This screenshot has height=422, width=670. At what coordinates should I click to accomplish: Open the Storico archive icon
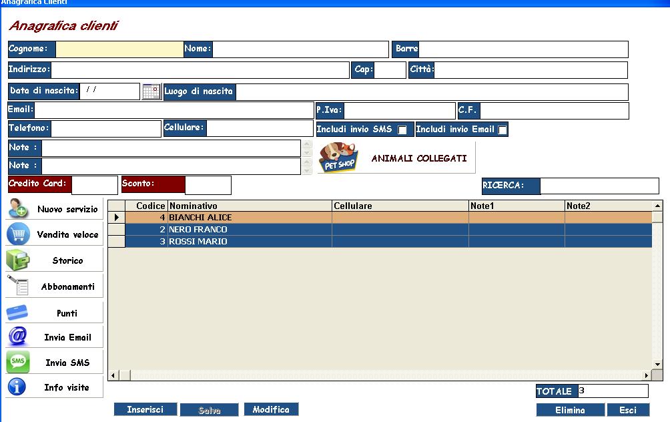tap(18, 260)
